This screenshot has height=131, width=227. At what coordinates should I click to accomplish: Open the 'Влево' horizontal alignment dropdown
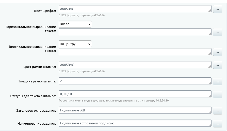(x=75, y=24)
